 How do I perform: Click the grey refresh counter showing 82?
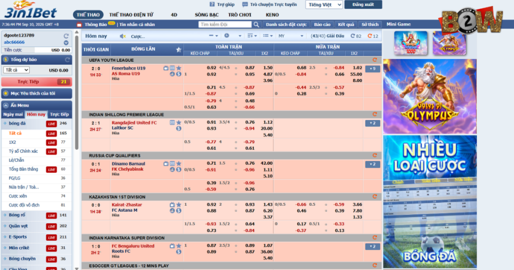(356, 36)
